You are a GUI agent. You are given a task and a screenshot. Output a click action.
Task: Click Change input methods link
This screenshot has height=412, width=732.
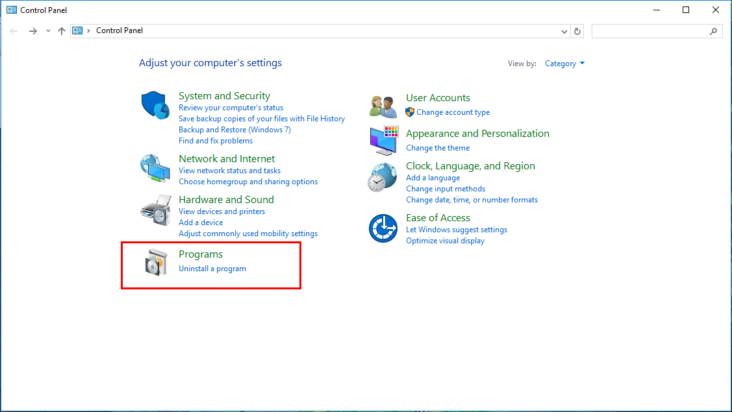click(446, 189)
